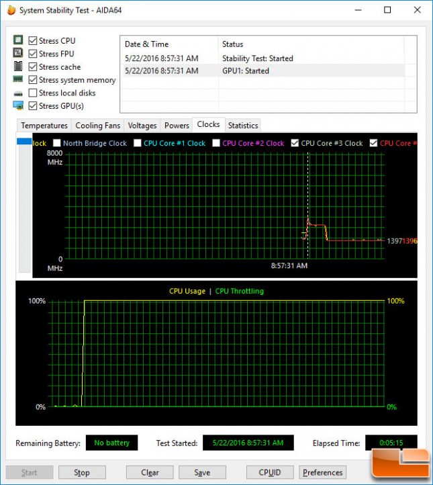Screen dimensions: 433x485
Task: Minimize the AIDA64 window
Action: [358, 10]
